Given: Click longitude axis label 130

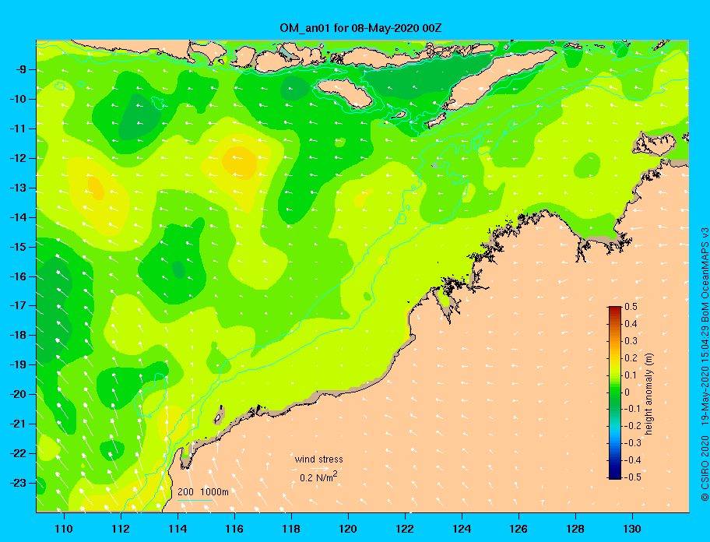Looking at the screenshot, I should click(x=632, y=529).
